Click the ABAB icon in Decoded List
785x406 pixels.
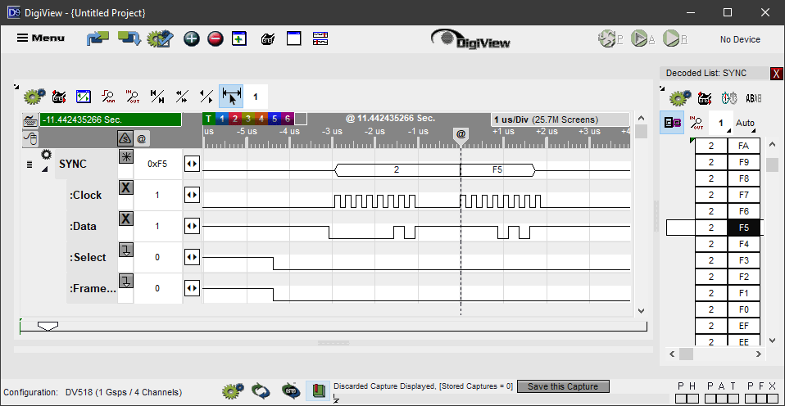[753, 98]
